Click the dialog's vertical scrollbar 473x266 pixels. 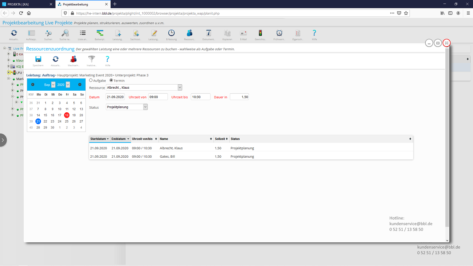(x=447, y=138)
